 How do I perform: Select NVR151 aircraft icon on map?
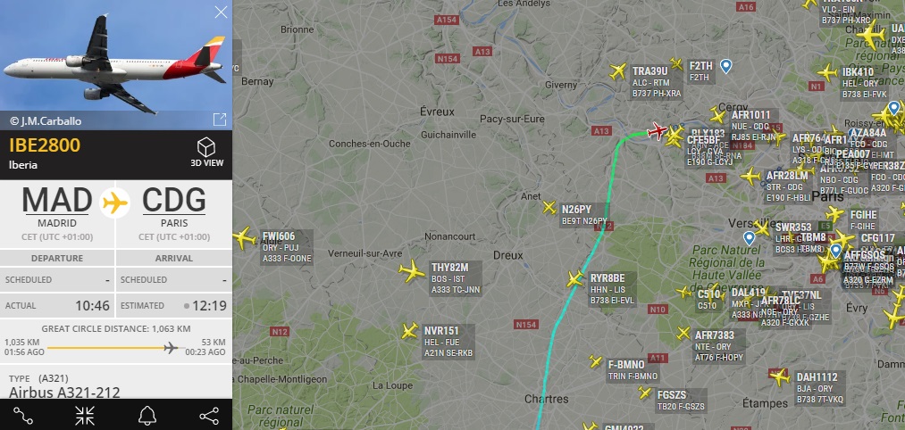409,331
